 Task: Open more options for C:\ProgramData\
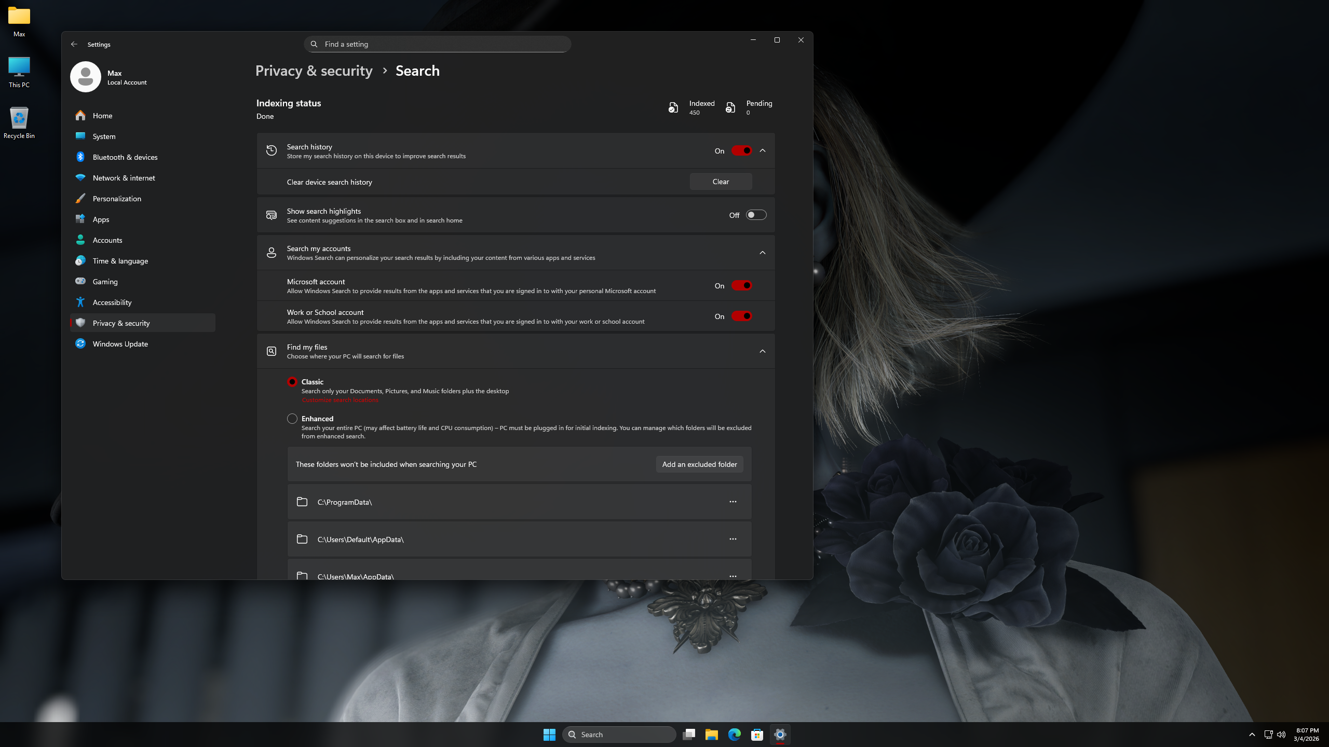[x=733, y=502]
